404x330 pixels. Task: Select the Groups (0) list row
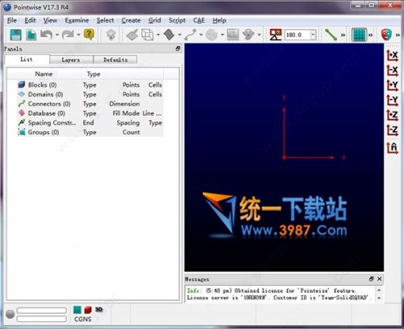point(90,133)
